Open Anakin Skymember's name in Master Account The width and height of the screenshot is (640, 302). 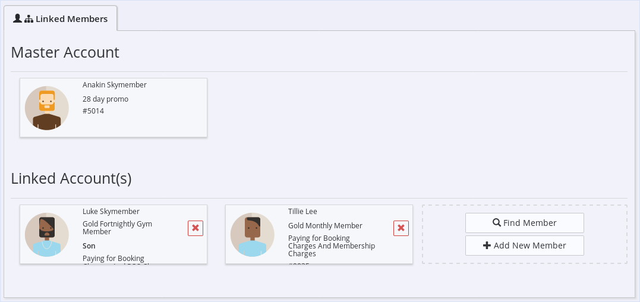point(115,85)
